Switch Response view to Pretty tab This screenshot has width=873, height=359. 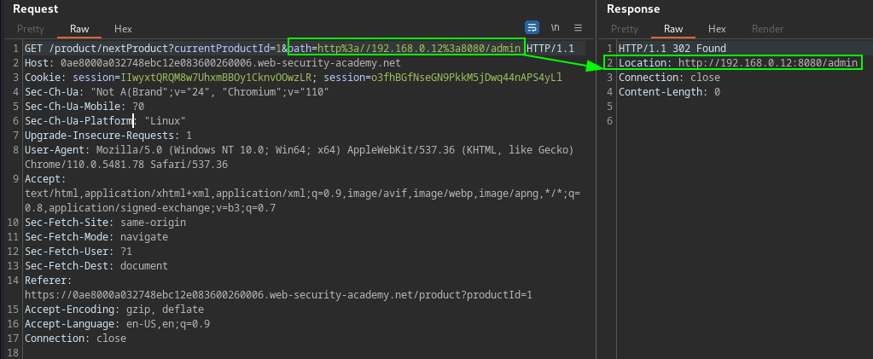625,29
